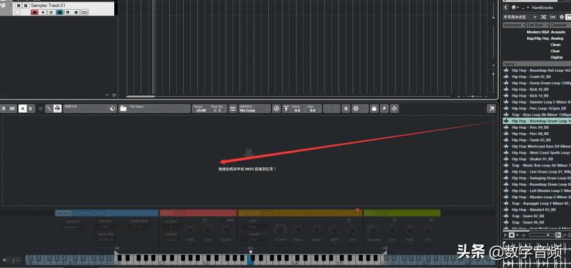Open the preset browser icon beside preset name
Viewport: 571px width, 268px height.
click(113, 109)
